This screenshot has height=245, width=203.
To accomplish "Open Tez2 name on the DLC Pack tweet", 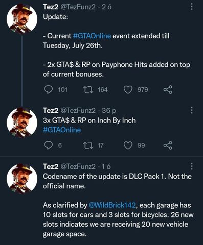I will tap(51, 166).
